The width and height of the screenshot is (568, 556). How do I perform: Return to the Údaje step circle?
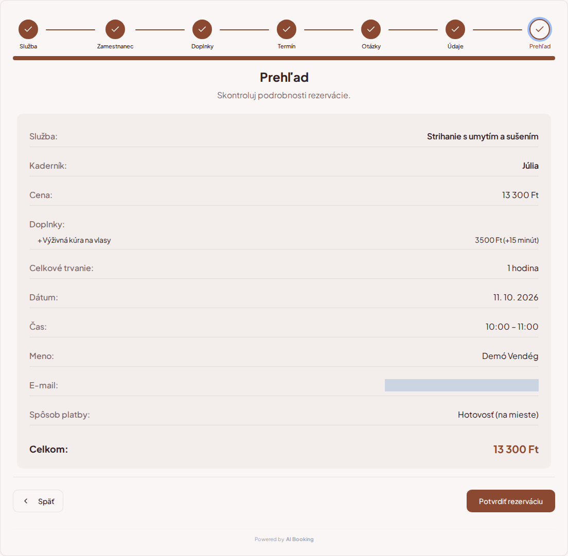coord(455,29)
